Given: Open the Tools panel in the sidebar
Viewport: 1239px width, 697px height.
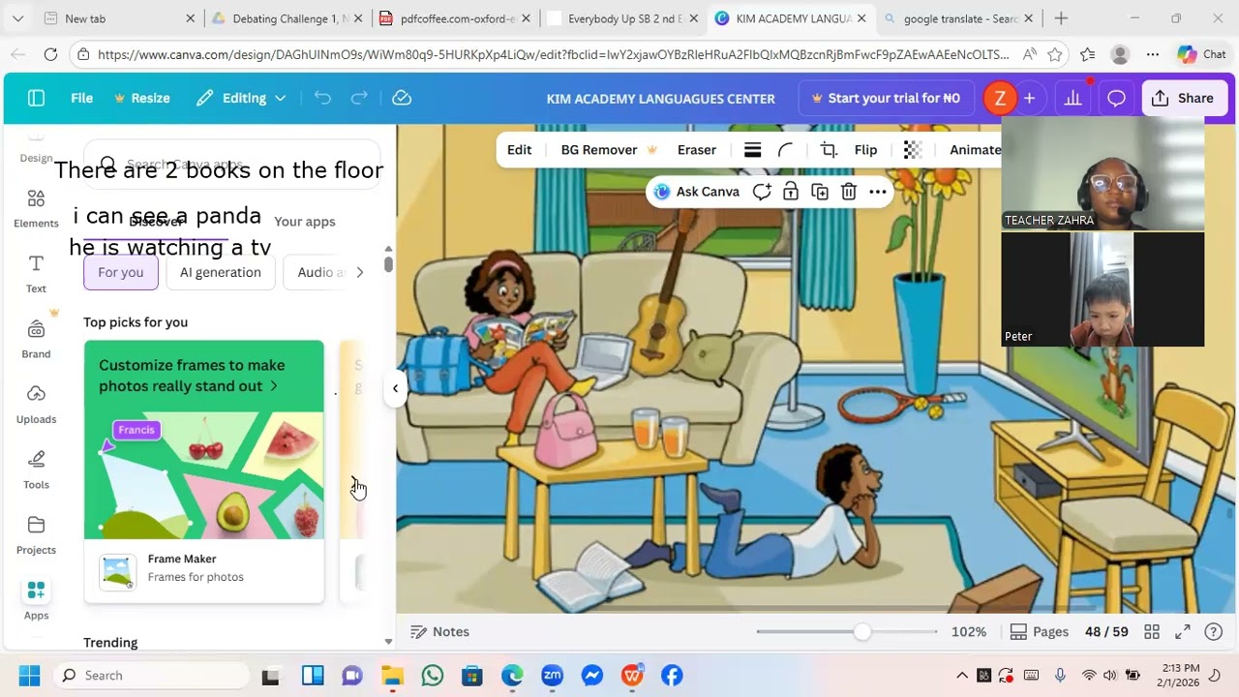Looking at the screenshot, I should tap(36, 470).
